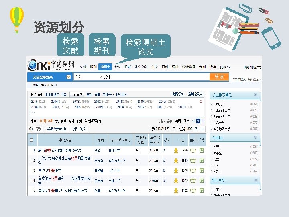The height and width of the screenshot is (217, 289).
Task: Group results by 基金
Action: 89,95
